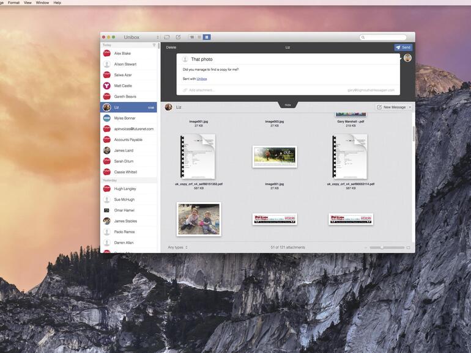Click Omar Hamwi's dark avatar icon
This screenshot has width=471, height=353.
coord(106,210)
